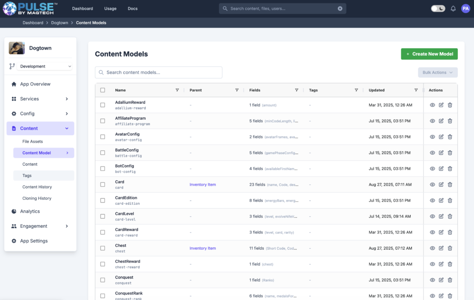
Task: Open the Bulk Actions dropdown
Action: (437, 73)
